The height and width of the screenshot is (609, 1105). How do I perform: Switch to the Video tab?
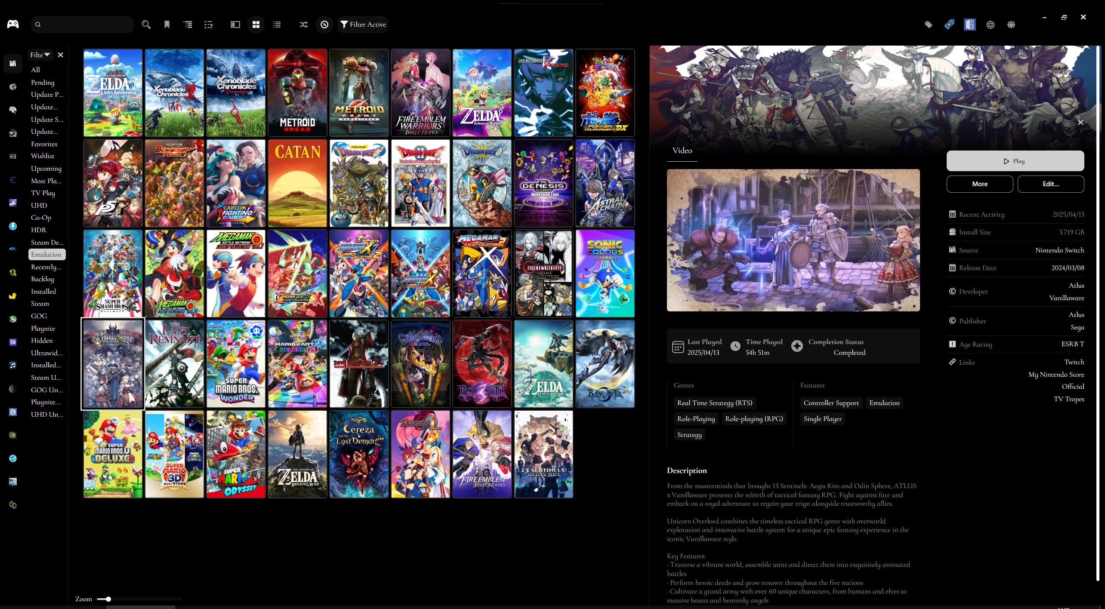point(682,151)
